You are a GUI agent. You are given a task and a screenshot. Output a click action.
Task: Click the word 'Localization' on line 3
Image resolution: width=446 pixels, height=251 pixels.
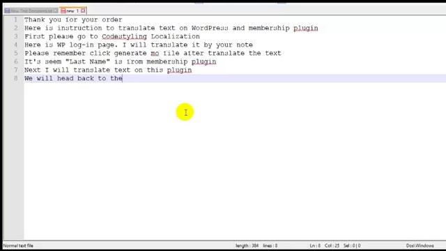[x=175, y=36]
